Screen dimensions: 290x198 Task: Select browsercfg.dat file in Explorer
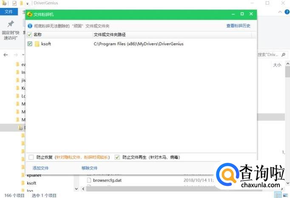(107, 180)
